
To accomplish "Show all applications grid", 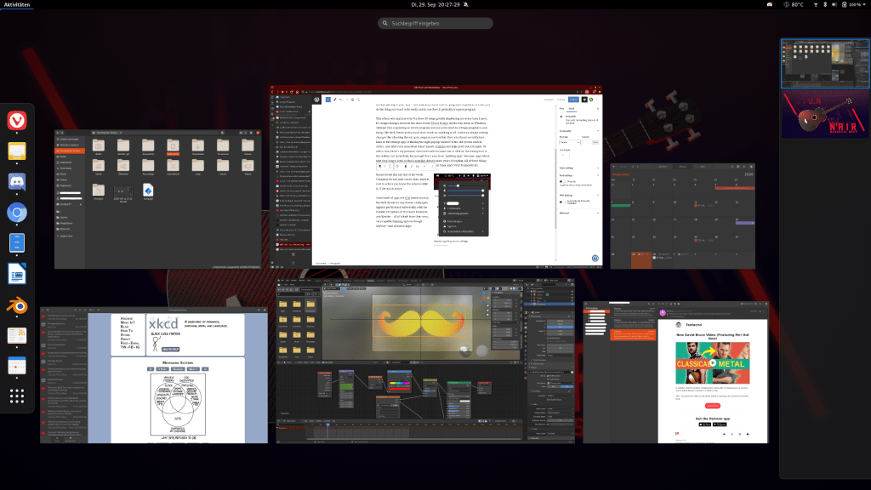I will click(x=17, y=396).
